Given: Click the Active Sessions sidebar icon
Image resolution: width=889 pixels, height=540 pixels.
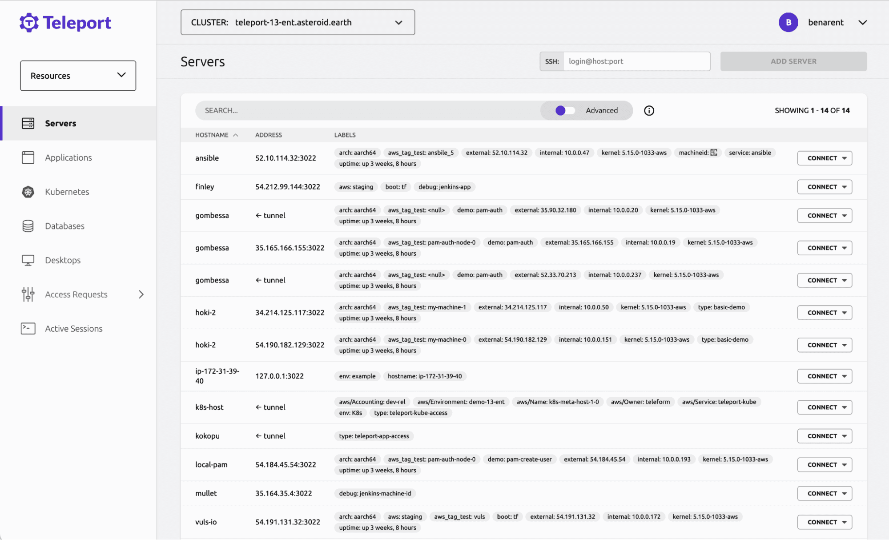Looking at the screenshot, I should (28, 328).
